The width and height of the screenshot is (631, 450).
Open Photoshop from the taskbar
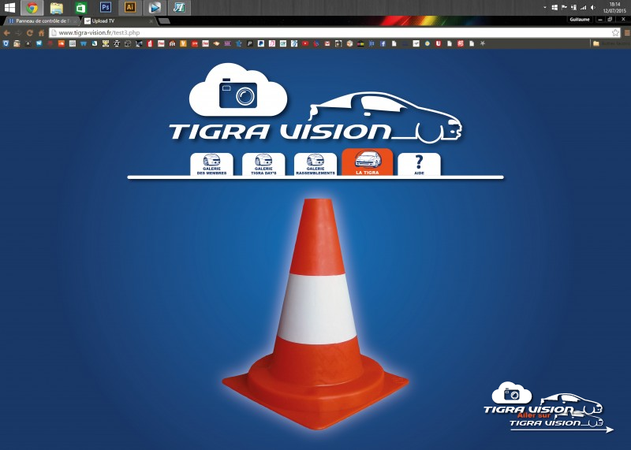[106, 7]
